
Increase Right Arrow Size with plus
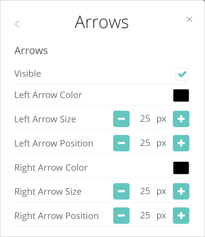(x=181, y=191)
